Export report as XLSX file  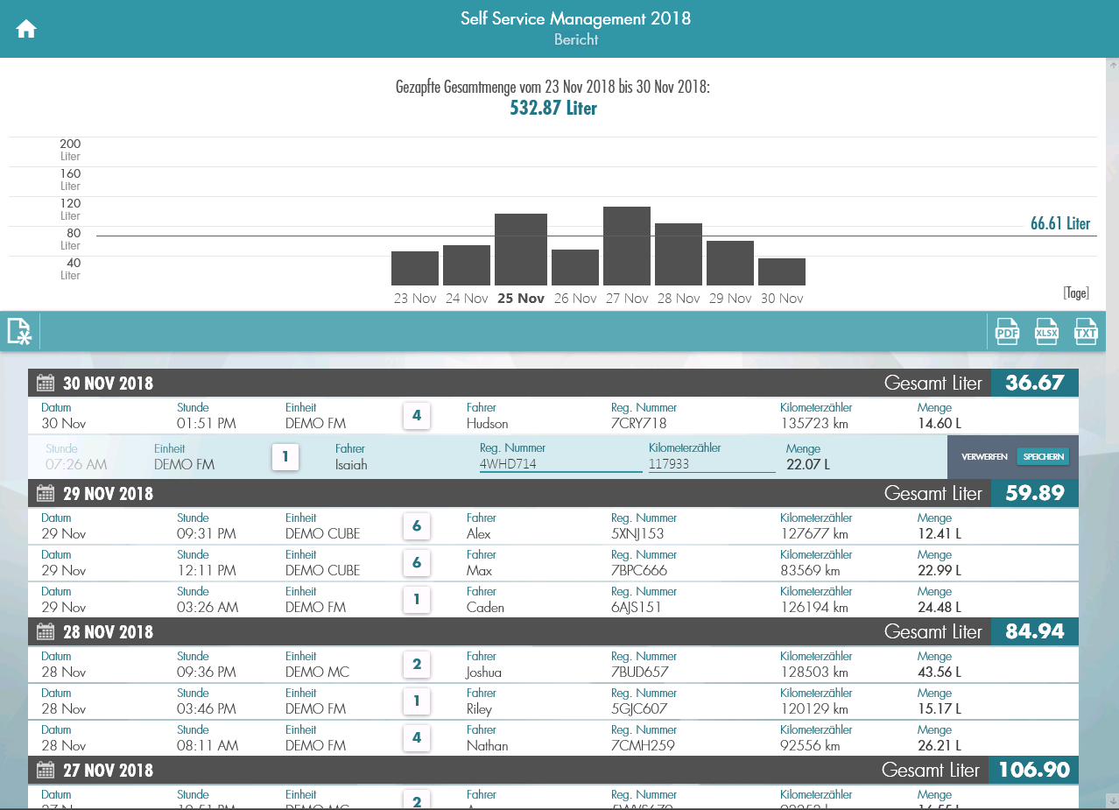[x=1046, y=332]
